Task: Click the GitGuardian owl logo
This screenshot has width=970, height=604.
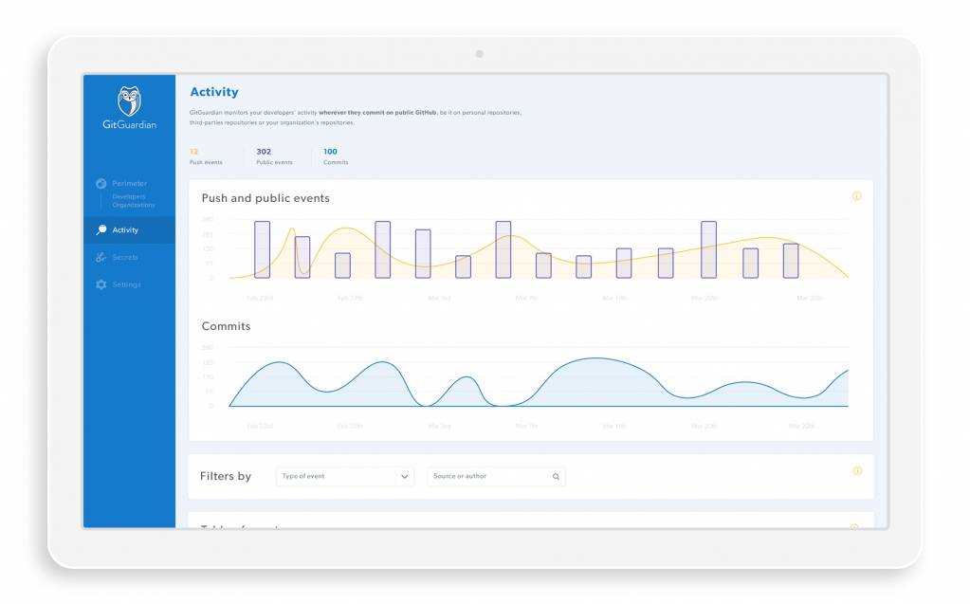Action: [129, 101]
